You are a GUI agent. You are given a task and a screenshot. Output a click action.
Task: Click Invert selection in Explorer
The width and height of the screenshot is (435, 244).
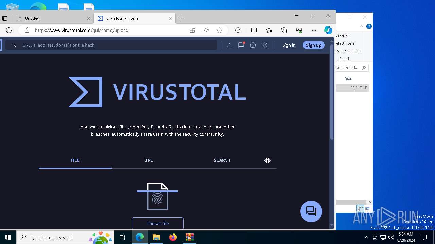point(348,51)
